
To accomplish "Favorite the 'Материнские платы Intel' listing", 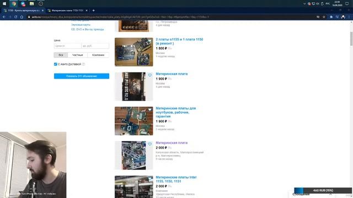I will [x=150, y=178].
